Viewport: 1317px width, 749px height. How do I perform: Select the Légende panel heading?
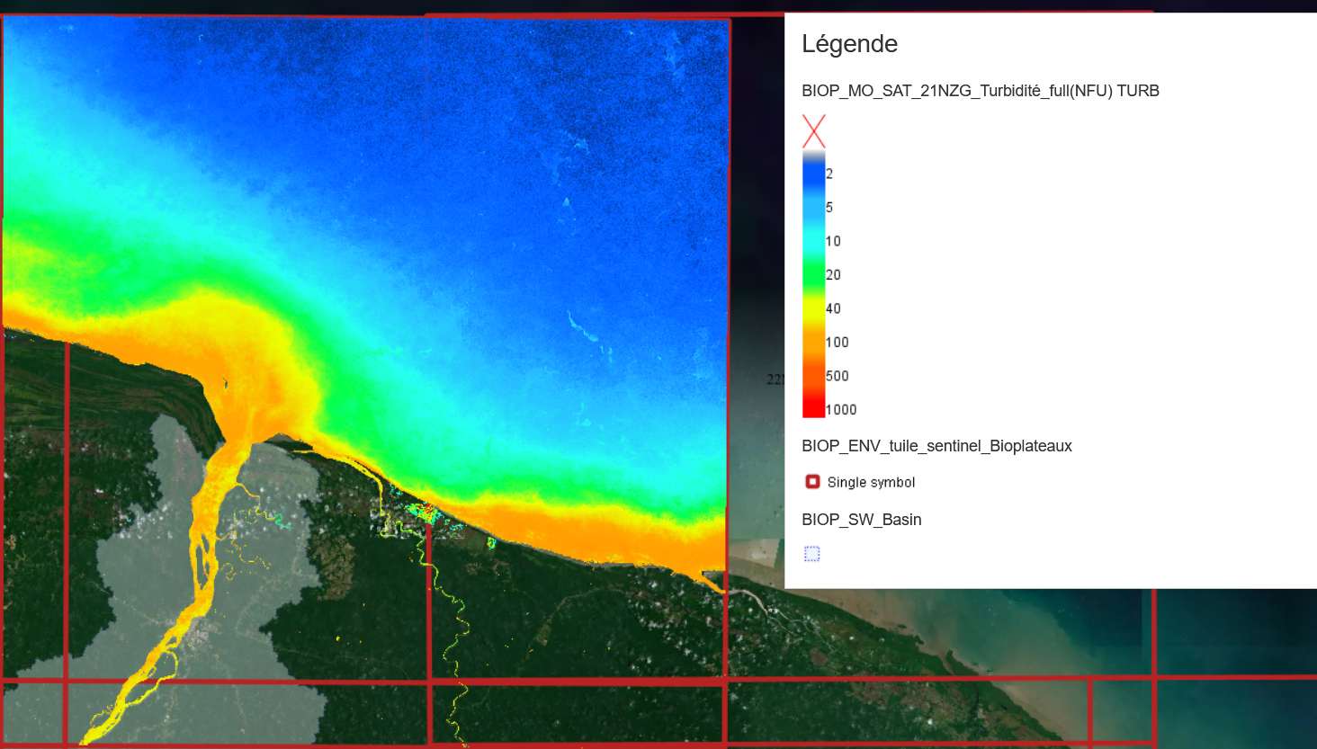click(x=849, y=44)
